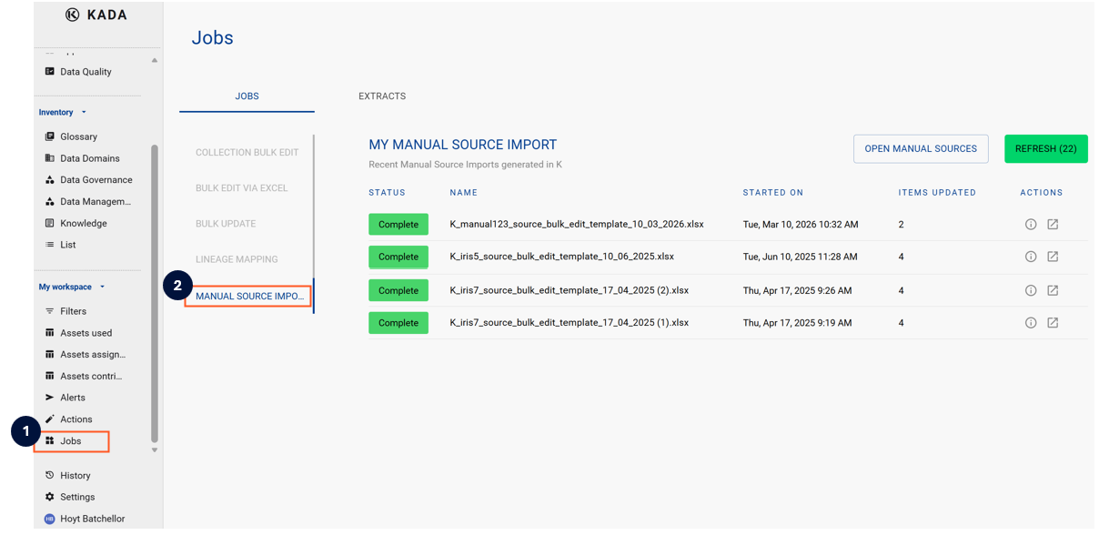Click the Alerts icon in sidebar
The width and height of the screenshot is (1099, 535).
(x=50, y=398)
